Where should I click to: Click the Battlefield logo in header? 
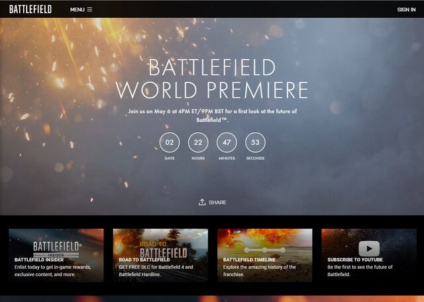click(30, 9)
